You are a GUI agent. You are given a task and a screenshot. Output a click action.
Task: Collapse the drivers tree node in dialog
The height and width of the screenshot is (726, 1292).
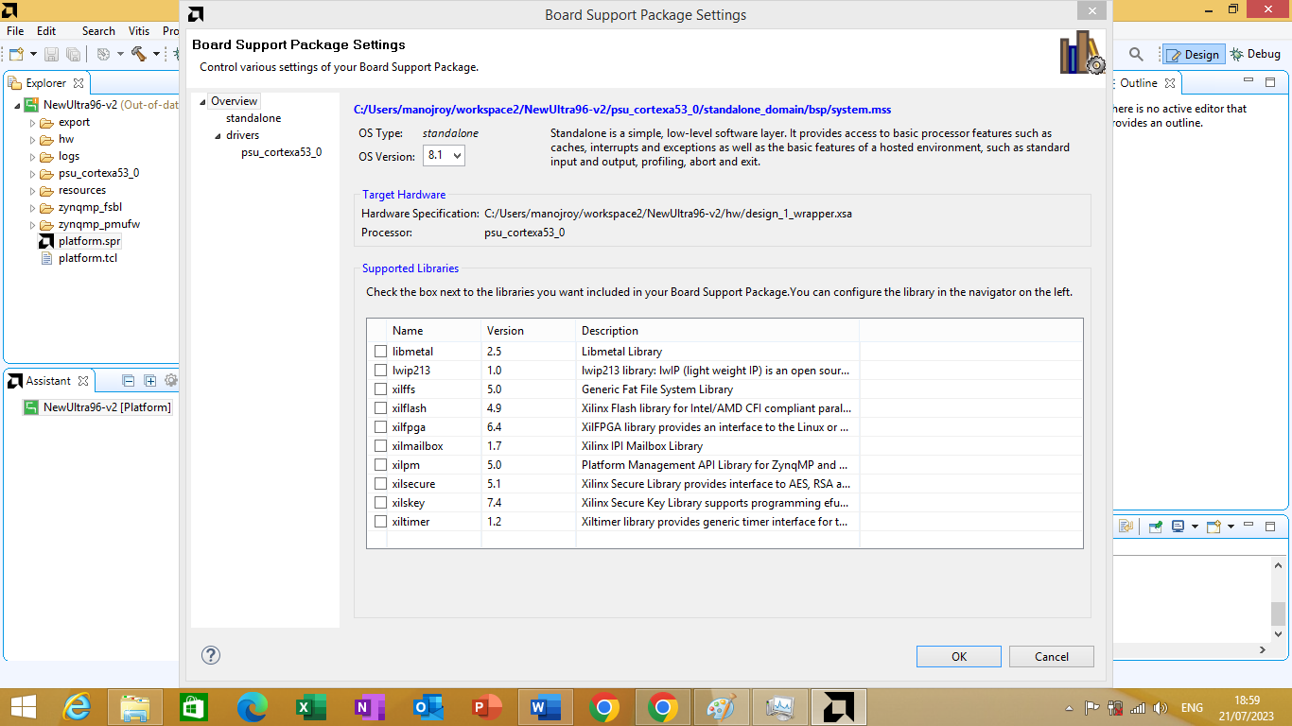(x=217, y=136)
